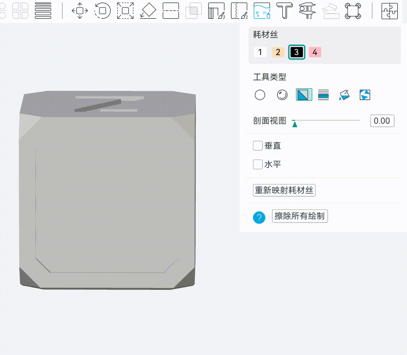The width and height of the screenshot is (407, 355).
Task: Pick filament 4 pink swatch
Action: (x=315, y=52)
